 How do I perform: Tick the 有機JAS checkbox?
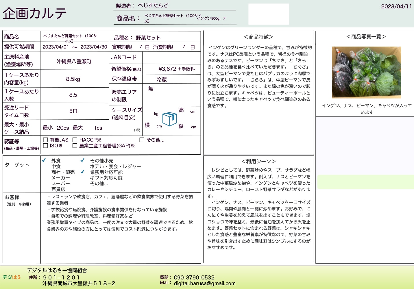click(x=45, y=140)
